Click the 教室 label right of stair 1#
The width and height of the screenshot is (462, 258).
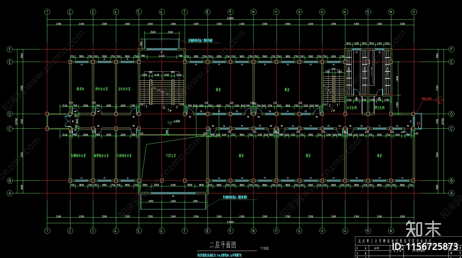tap(218, 90)
